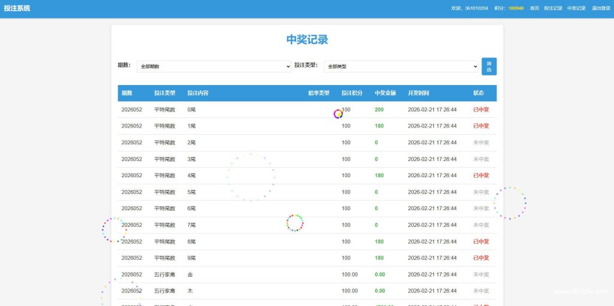Select the 5尾 bet content cell

tap(191, 192)
